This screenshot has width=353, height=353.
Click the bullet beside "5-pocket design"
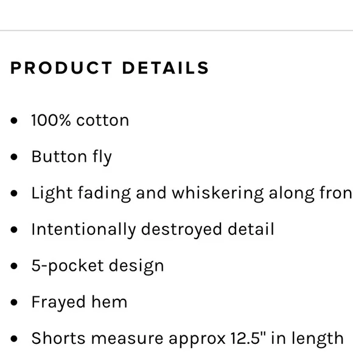coord(14,266)
